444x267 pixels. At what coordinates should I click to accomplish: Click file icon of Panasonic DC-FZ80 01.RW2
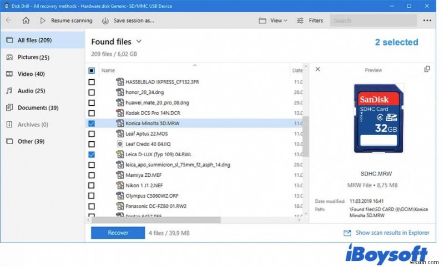pyautogui.click(x=120, y=206)
